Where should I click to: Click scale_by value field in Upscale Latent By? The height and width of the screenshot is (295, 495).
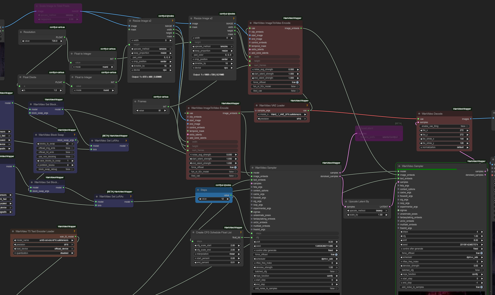pos(367,215)
